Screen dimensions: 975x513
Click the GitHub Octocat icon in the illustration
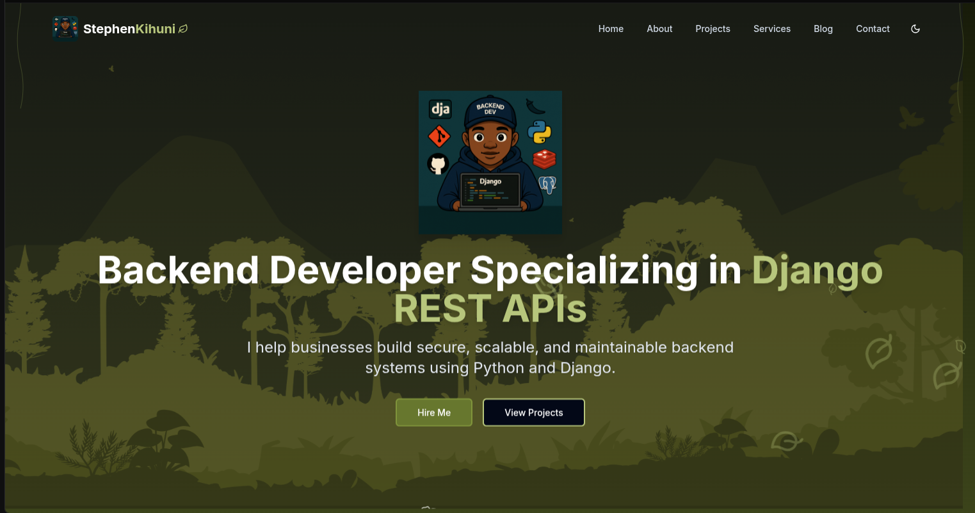[x=438, y=164]
